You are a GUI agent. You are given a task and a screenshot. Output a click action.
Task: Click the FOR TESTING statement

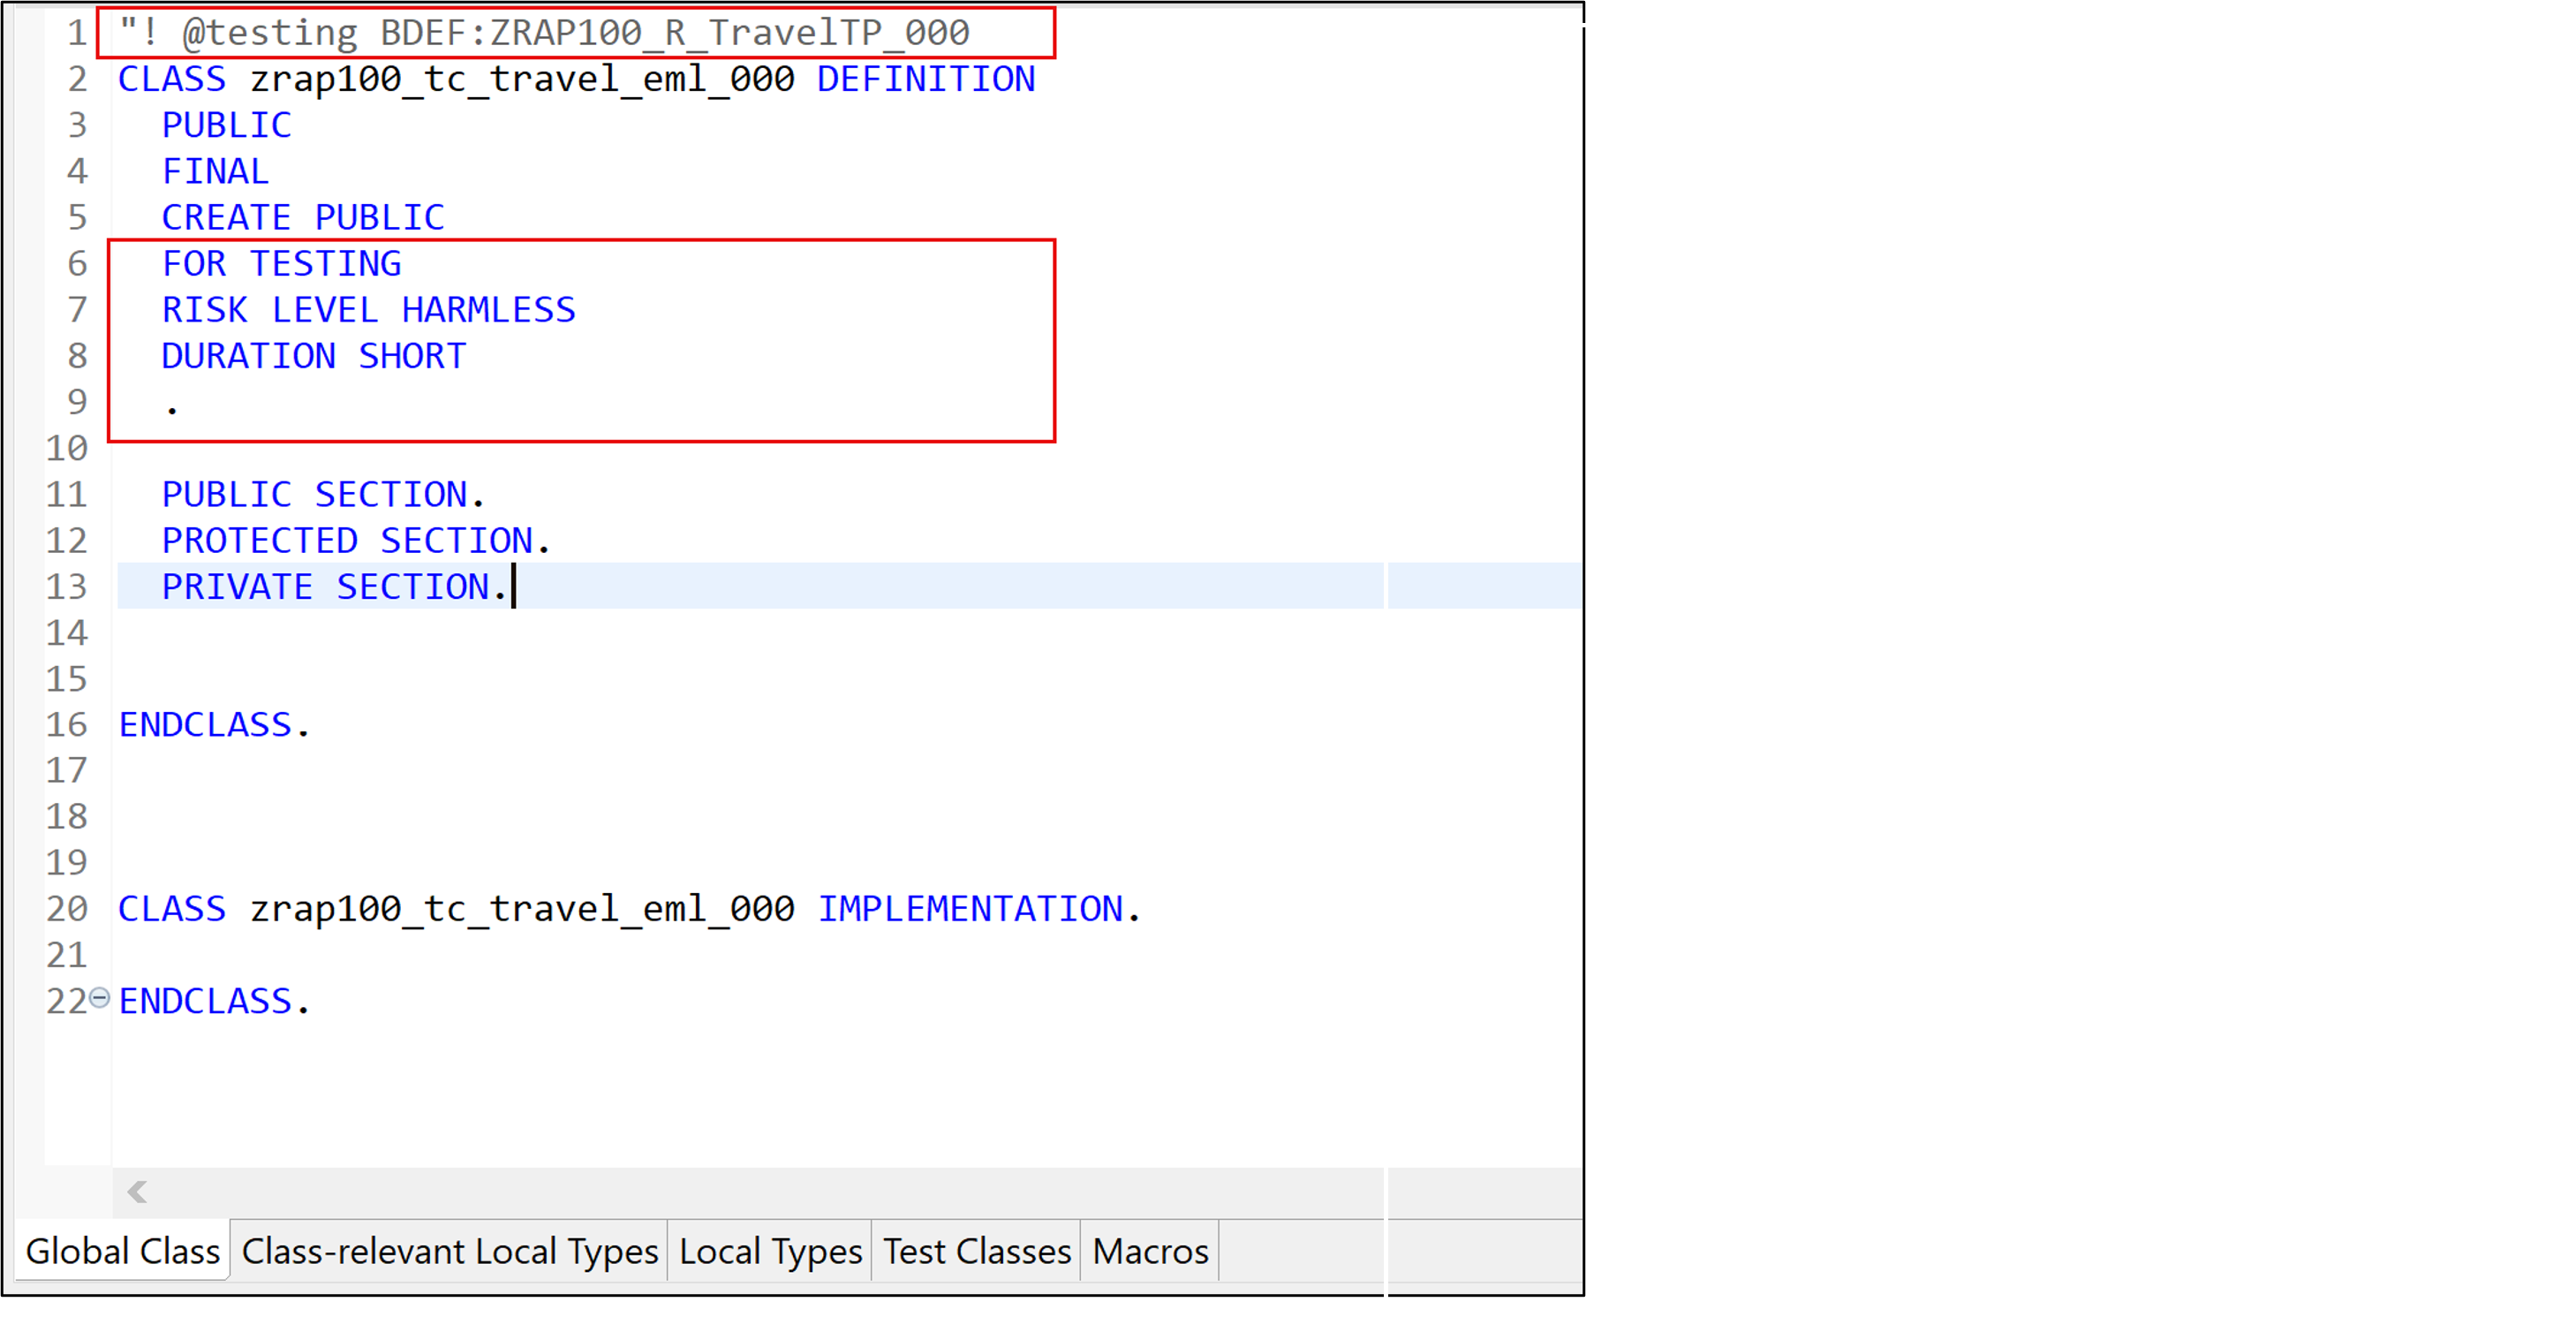coord(282,263)
